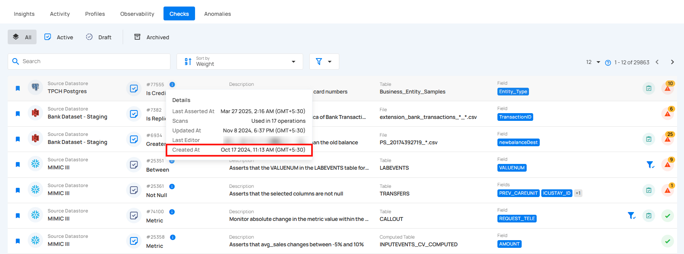Change the page size of 12
Image resolution: width=684 pixels, height=254 pixels.
click(x=593, y=62)
